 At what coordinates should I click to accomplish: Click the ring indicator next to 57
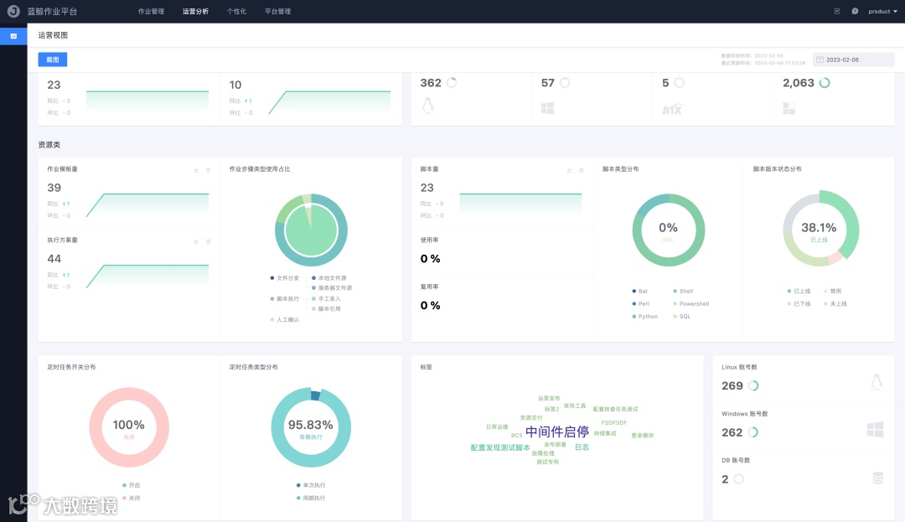pos(565,82)
